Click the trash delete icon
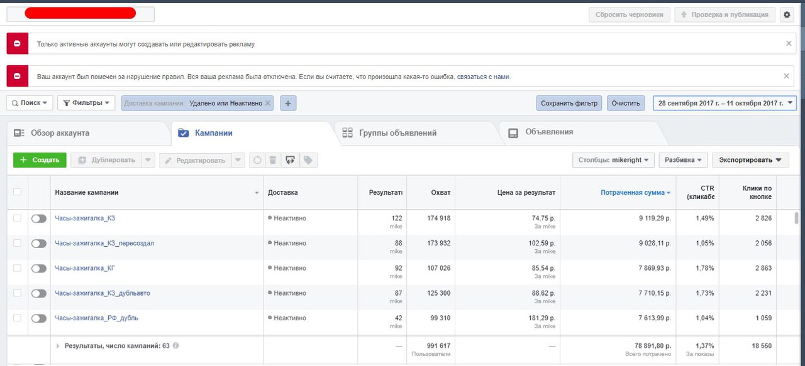Screen dimensions: 805x366 coord(273,160)
